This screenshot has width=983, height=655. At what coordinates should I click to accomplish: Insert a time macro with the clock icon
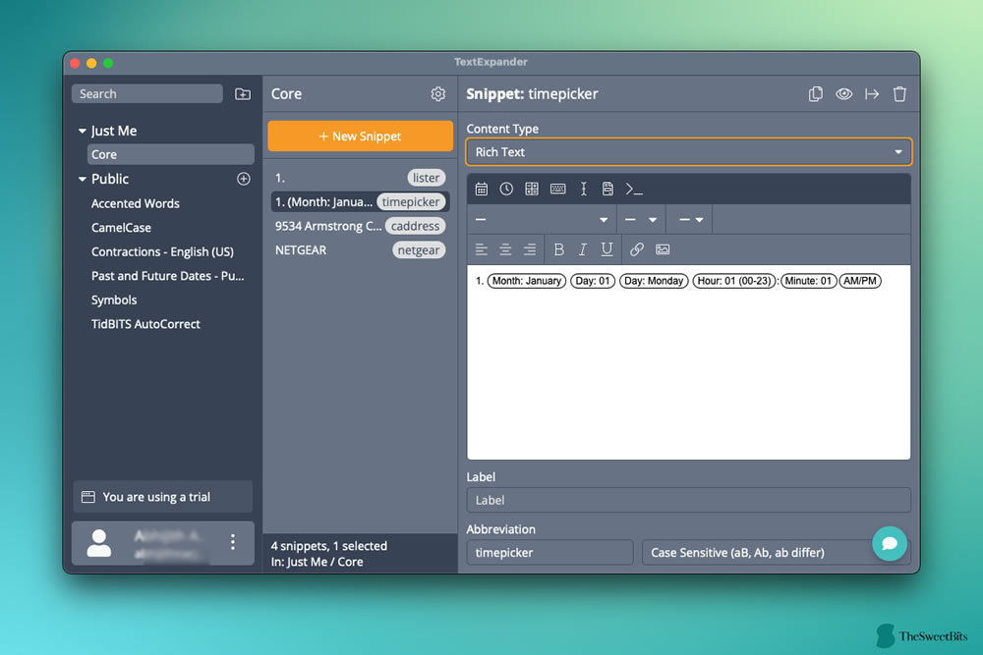point(506,189)
